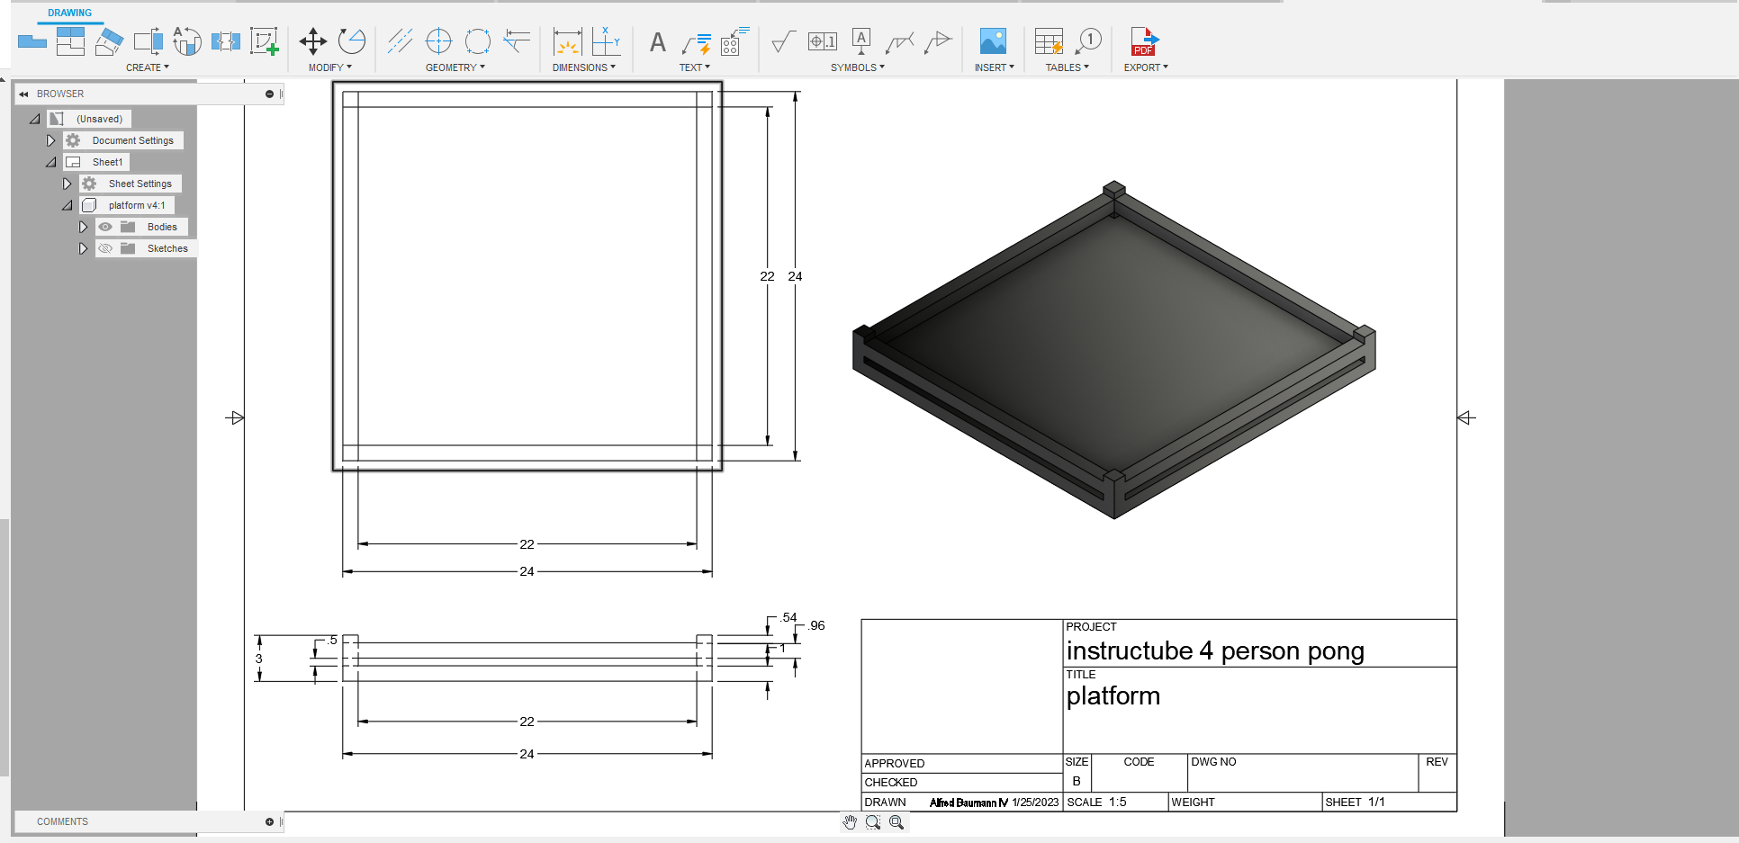Hide the Bodies folder visibility
Image resolution: width=1739 pixels, height=843 pixels.
[105, 227]
